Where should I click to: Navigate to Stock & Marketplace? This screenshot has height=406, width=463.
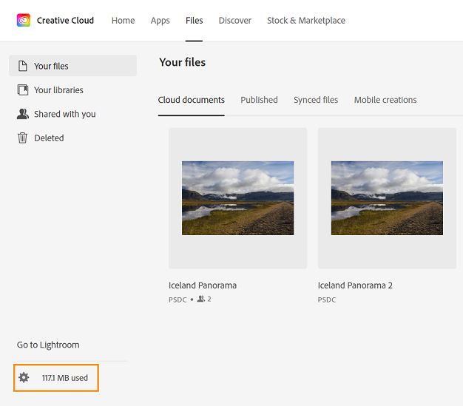[x=306, y=21]
